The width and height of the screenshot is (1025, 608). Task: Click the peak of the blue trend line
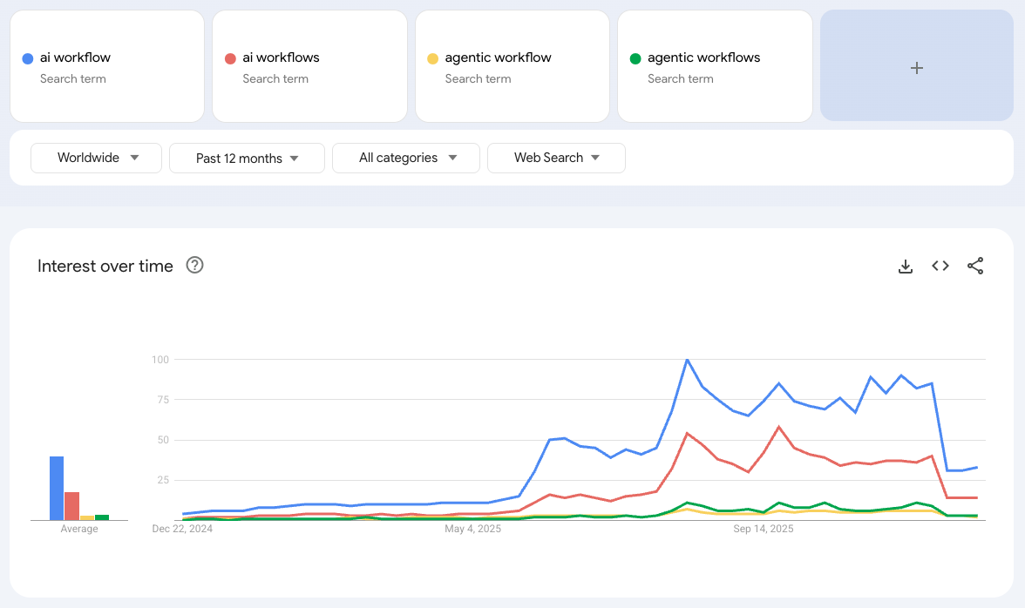687,359
